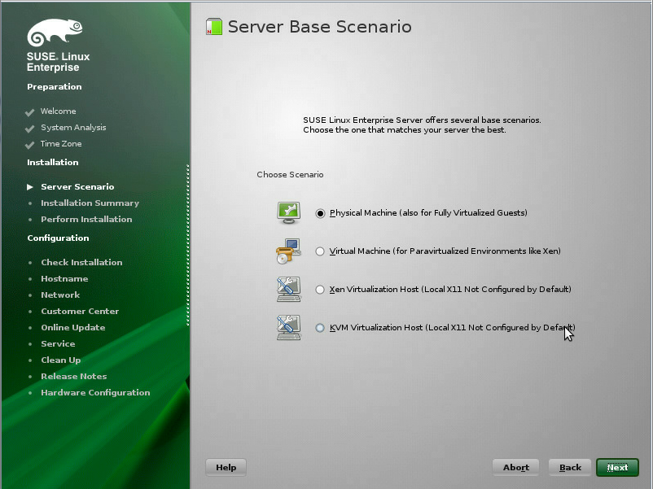
Task: Click the Time Zone checkmark icon
Action: pos(29,145)
